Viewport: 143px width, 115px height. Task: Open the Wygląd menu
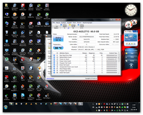[x=69, y=23]
